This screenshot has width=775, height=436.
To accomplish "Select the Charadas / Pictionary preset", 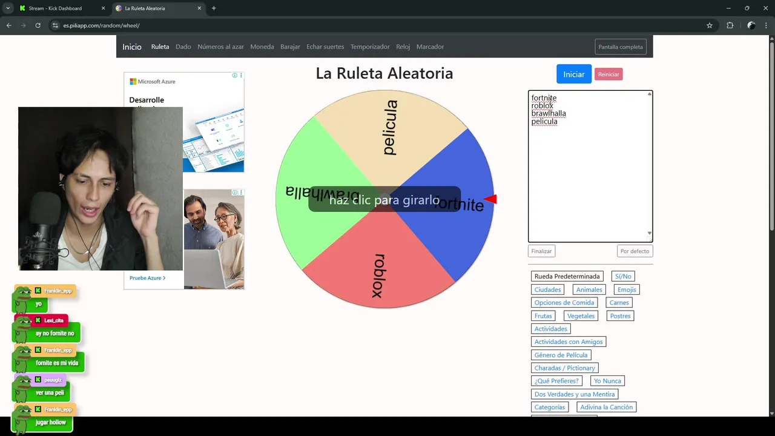I will 565,368.
